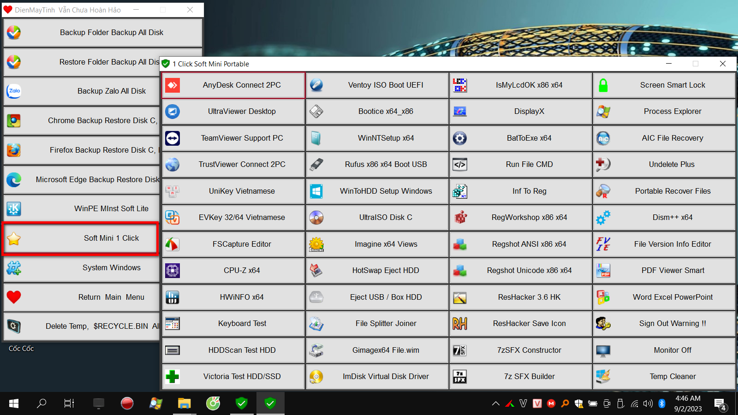
Task: Click the WinToHDD Windows logo icon
Action: click(x=316, y=191)
